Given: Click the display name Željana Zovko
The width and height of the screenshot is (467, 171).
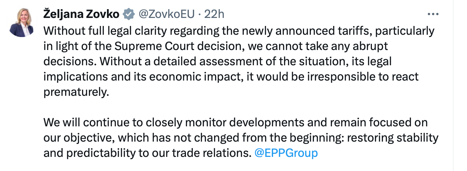Looking at the screenshot, I should click(81, 14).
